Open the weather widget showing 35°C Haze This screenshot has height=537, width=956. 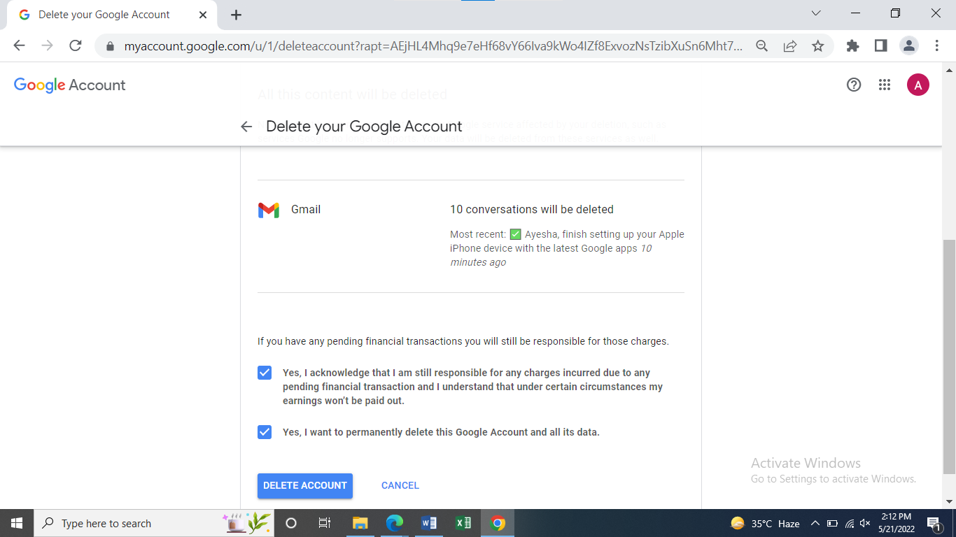[x=765, y=523]
